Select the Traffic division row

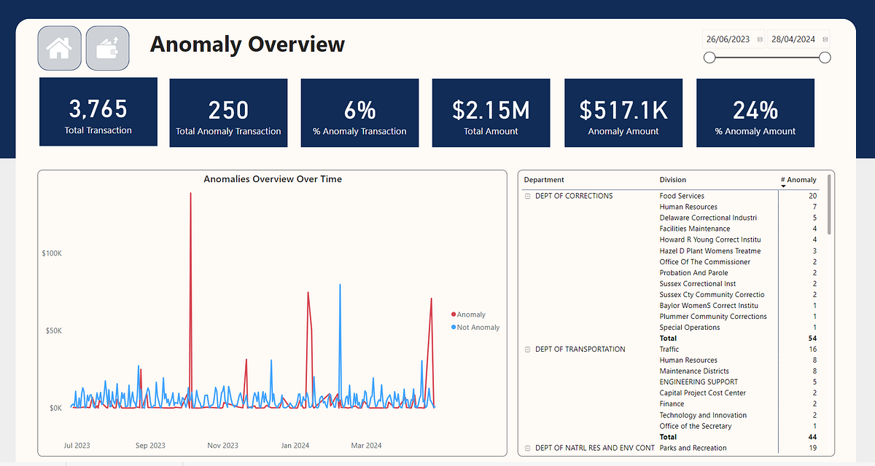[669, 349]
